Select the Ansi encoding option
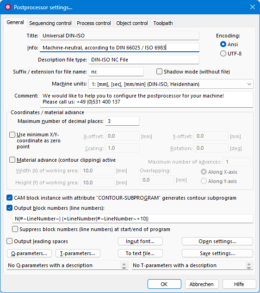This screenshot has width=260, height=293. (x=223, y=44)
